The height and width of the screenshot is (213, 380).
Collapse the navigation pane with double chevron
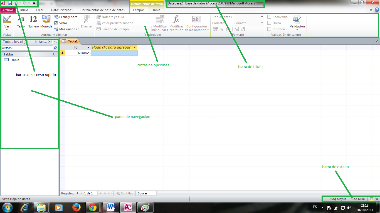(55, 42)
